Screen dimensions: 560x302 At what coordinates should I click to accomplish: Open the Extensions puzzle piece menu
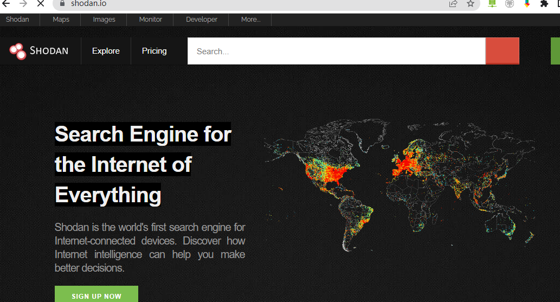pyautogui.click(x=544, y=4)
